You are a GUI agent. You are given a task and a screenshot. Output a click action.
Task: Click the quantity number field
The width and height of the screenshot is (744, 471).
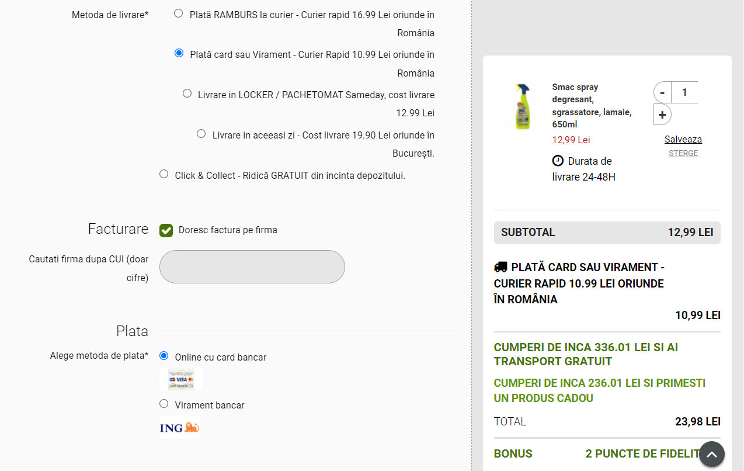684,92
